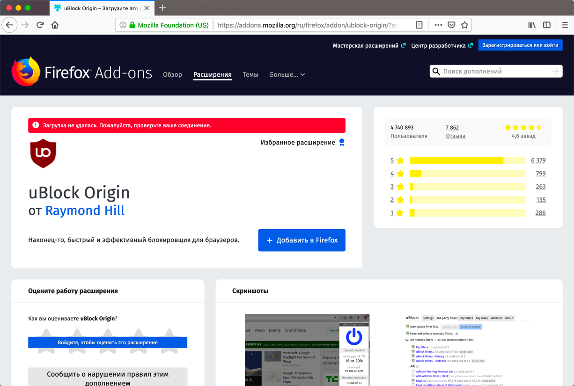This screenshot has width=574, height=386.
Task: Click the search magnifier icon
Action: click(436, 72)
